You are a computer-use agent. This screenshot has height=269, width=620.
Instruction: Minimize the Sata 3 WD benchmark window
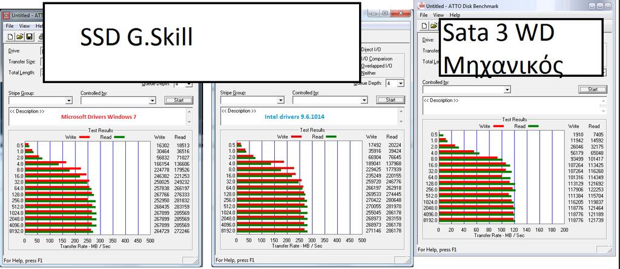pyautogui.click(x=592, y=6)
